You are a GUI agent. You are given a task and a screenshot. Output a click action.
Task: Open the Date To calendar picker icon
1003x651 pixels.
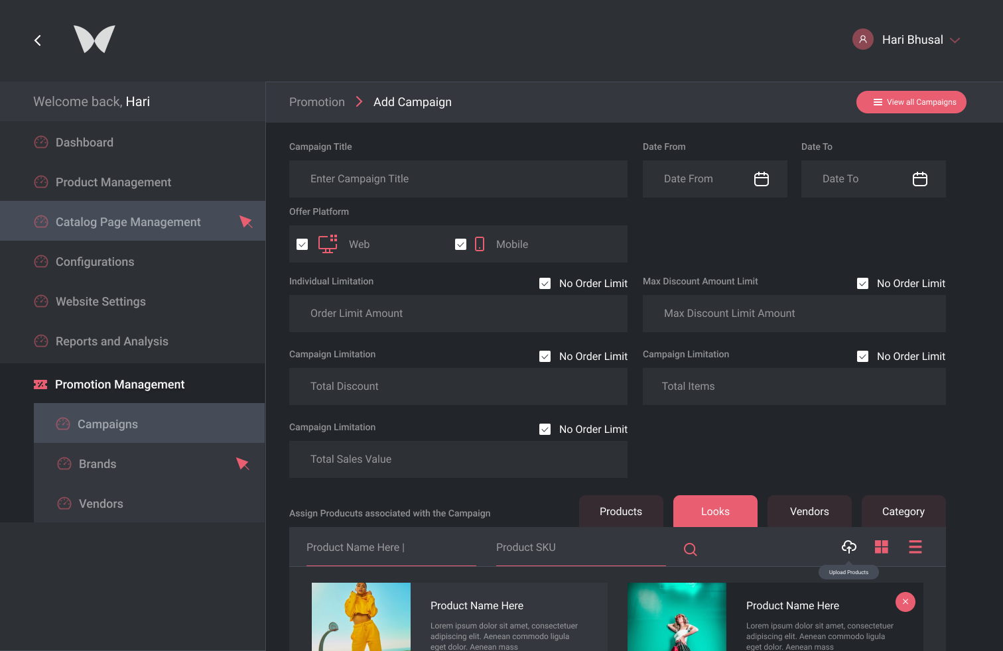(919, 179)
